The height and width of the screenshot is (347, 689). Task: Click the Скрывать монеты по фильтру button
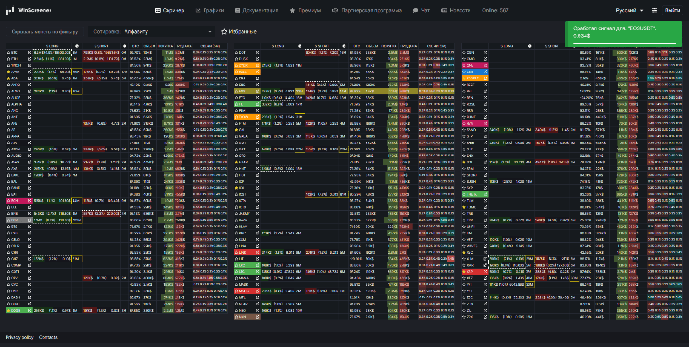45,32
